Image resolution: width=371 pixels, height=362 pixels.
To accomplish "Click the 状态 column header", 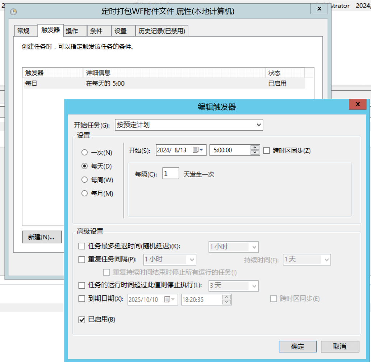I will 285,73.
